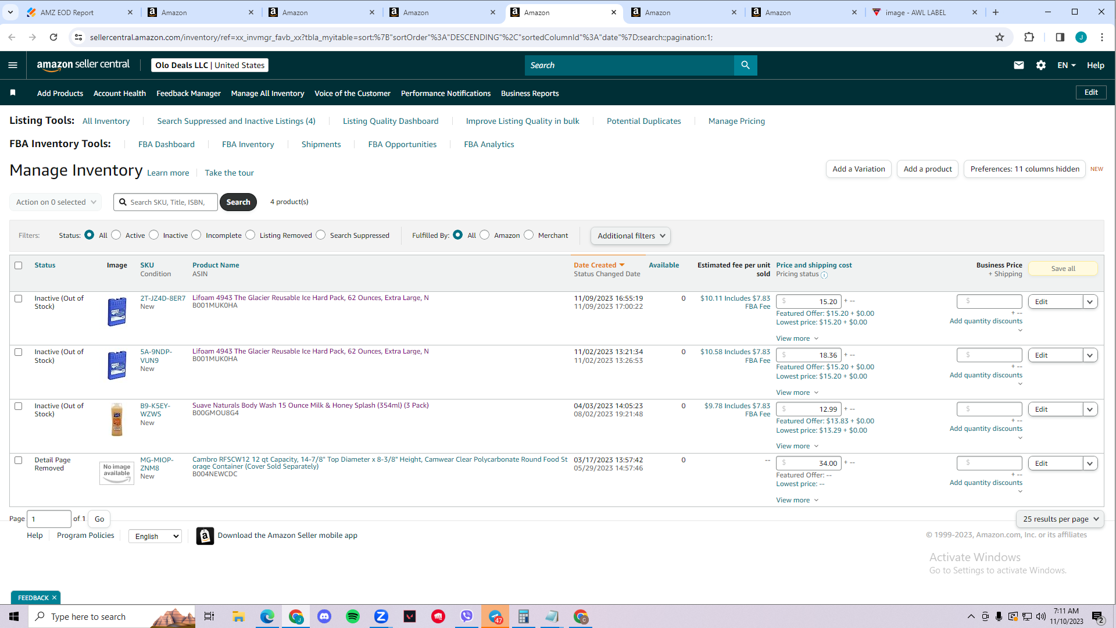1116x628 pixels.
Task: Open Edit dropdown arrow for Suave Body Wash
Action: click(1090, 409)
